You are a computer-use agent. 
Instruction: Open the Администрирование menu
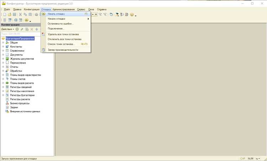(63, 9)
